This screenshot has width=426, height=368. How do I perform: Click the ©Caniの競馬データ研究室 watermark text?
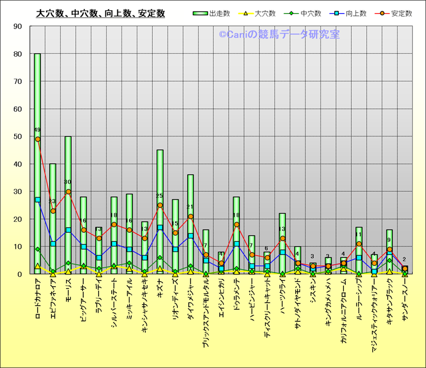click(x=278, y=35)
